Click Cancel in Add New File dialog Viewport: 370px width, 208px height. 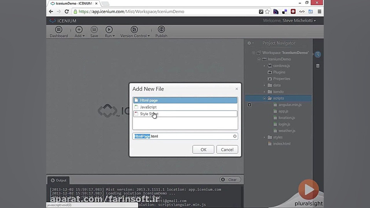(x=227, y=149)
